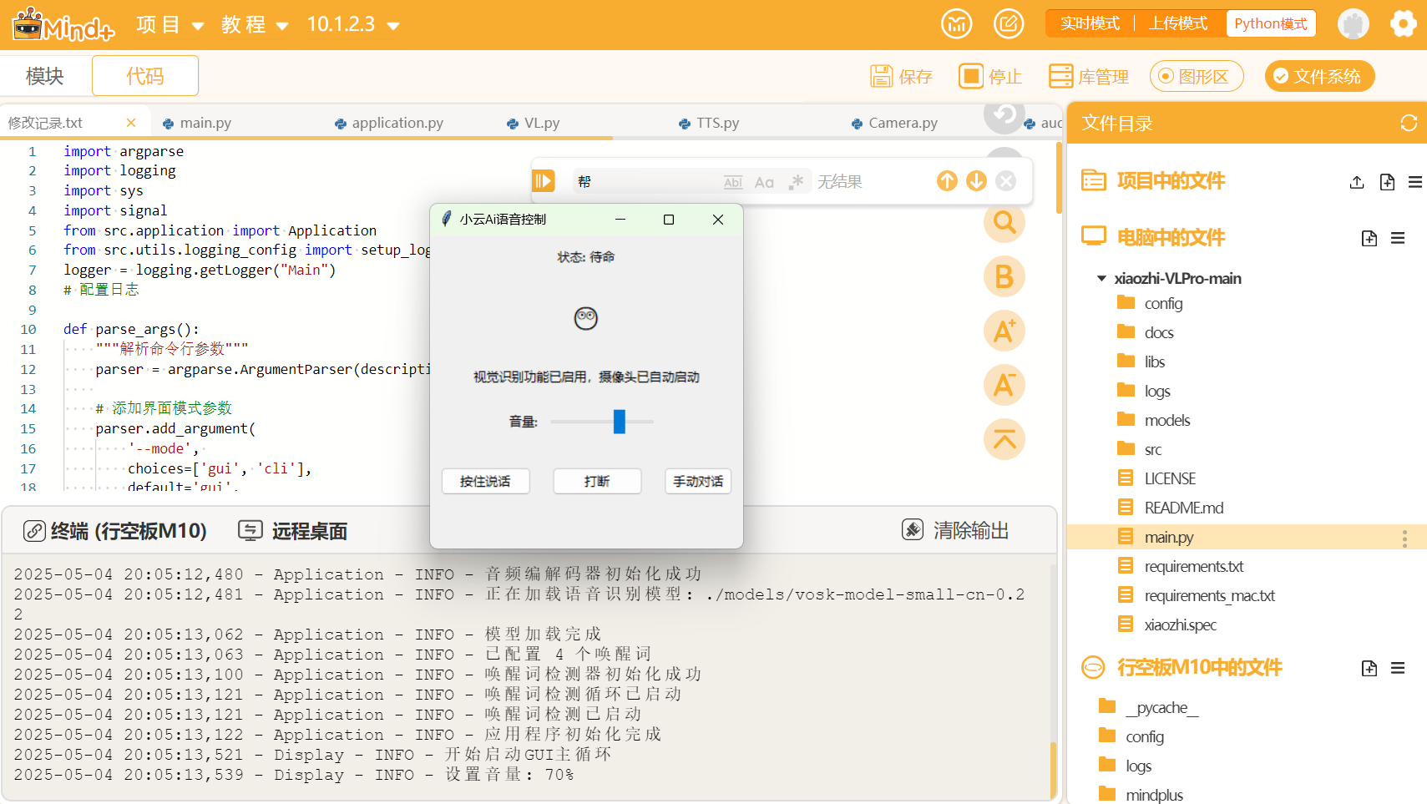The width and height of the screenshot is (1427, 804).
Task: Toggle the 图形区 button
Action: 1197,76
